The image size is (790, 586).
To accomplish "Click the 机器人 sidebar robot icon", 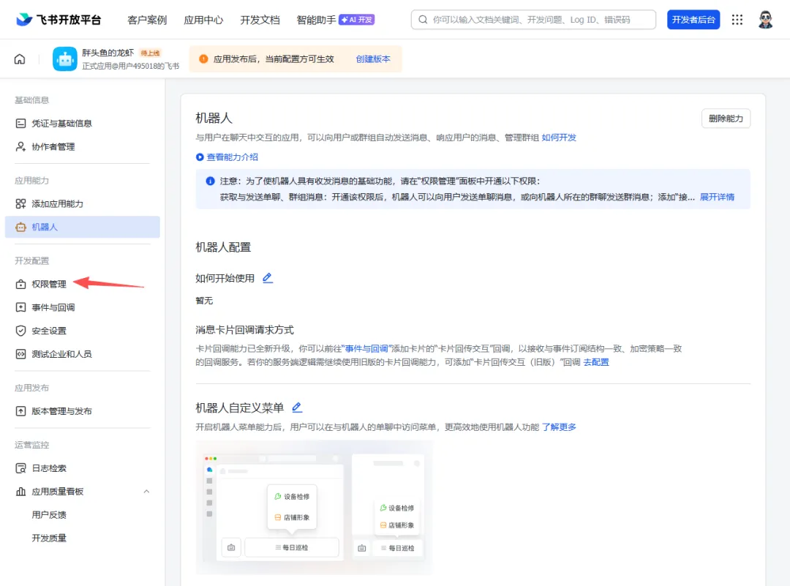I will [20, 228].
